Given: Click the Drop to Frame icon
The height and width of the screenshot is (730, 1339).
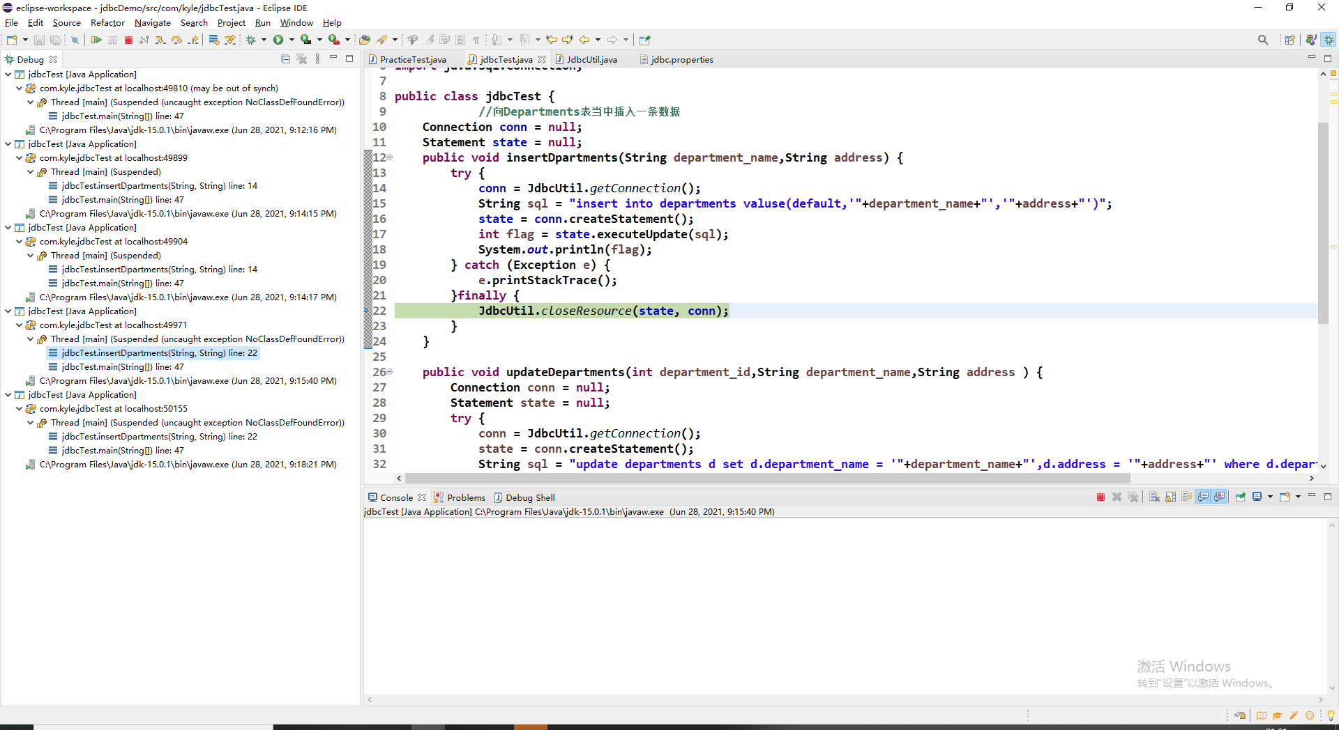Looking at the screenshot, I should pos(214,40).
